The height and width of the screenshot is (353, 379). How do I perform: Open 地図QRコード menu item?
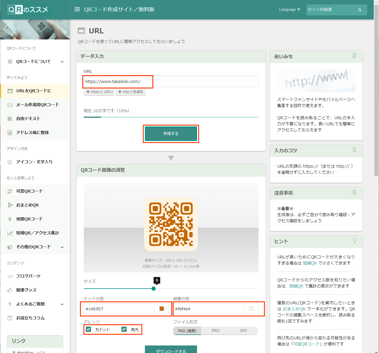(x=35, y=219)
